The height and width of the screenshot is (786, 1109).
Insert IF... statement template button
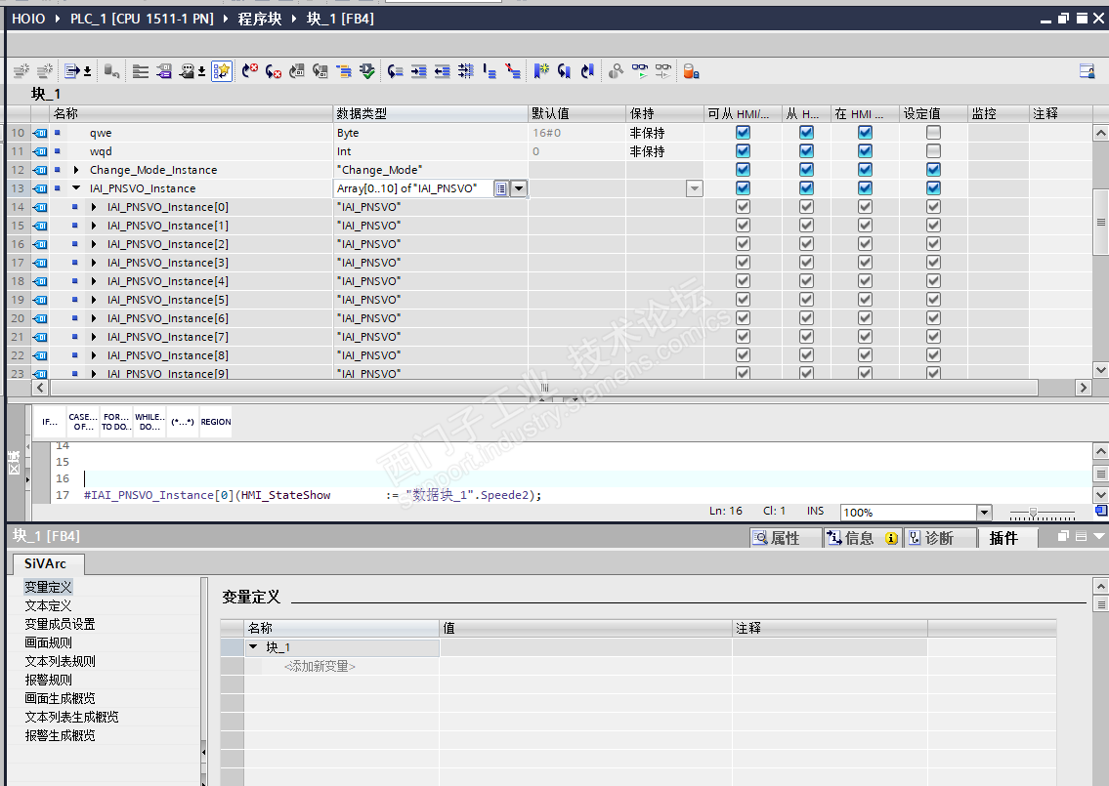(50, 421)
